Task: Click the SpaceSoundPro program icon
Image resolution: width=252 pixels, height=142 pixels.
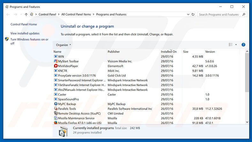Action: pos(56,99)
